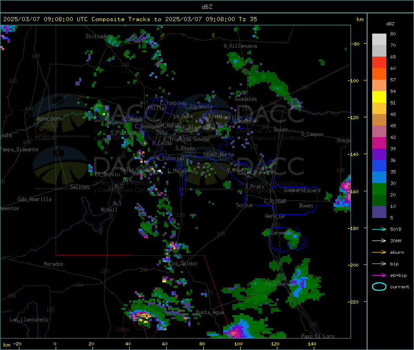Click the 'E_Escorial' map label
Screen dimensions: 414x350
pos(171,158)
